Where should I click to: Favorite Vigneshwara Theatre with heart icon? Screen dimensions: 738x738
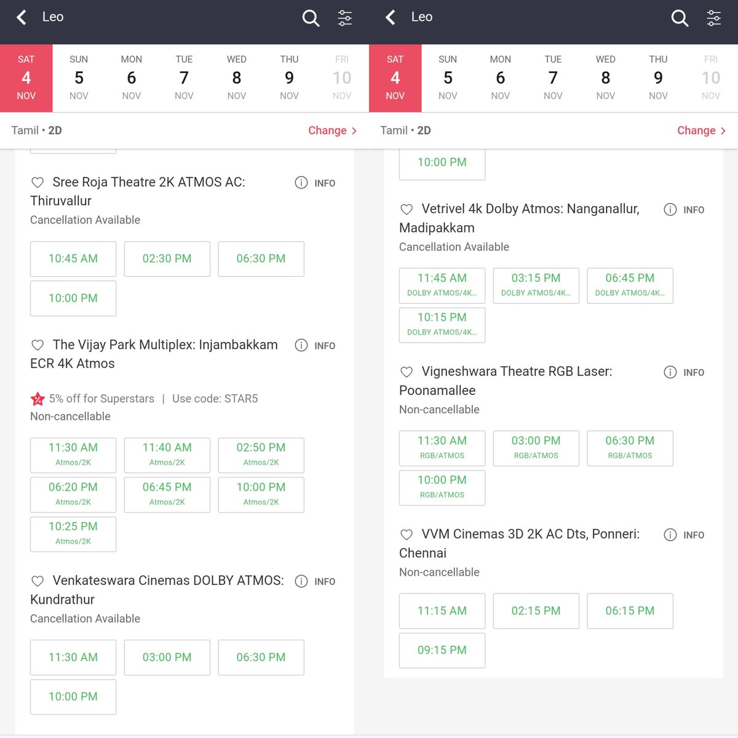(407, 372)
